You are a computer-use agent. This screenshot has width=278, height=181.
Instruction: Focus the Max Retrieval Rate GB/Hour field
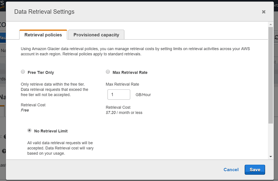pos(119,94)
